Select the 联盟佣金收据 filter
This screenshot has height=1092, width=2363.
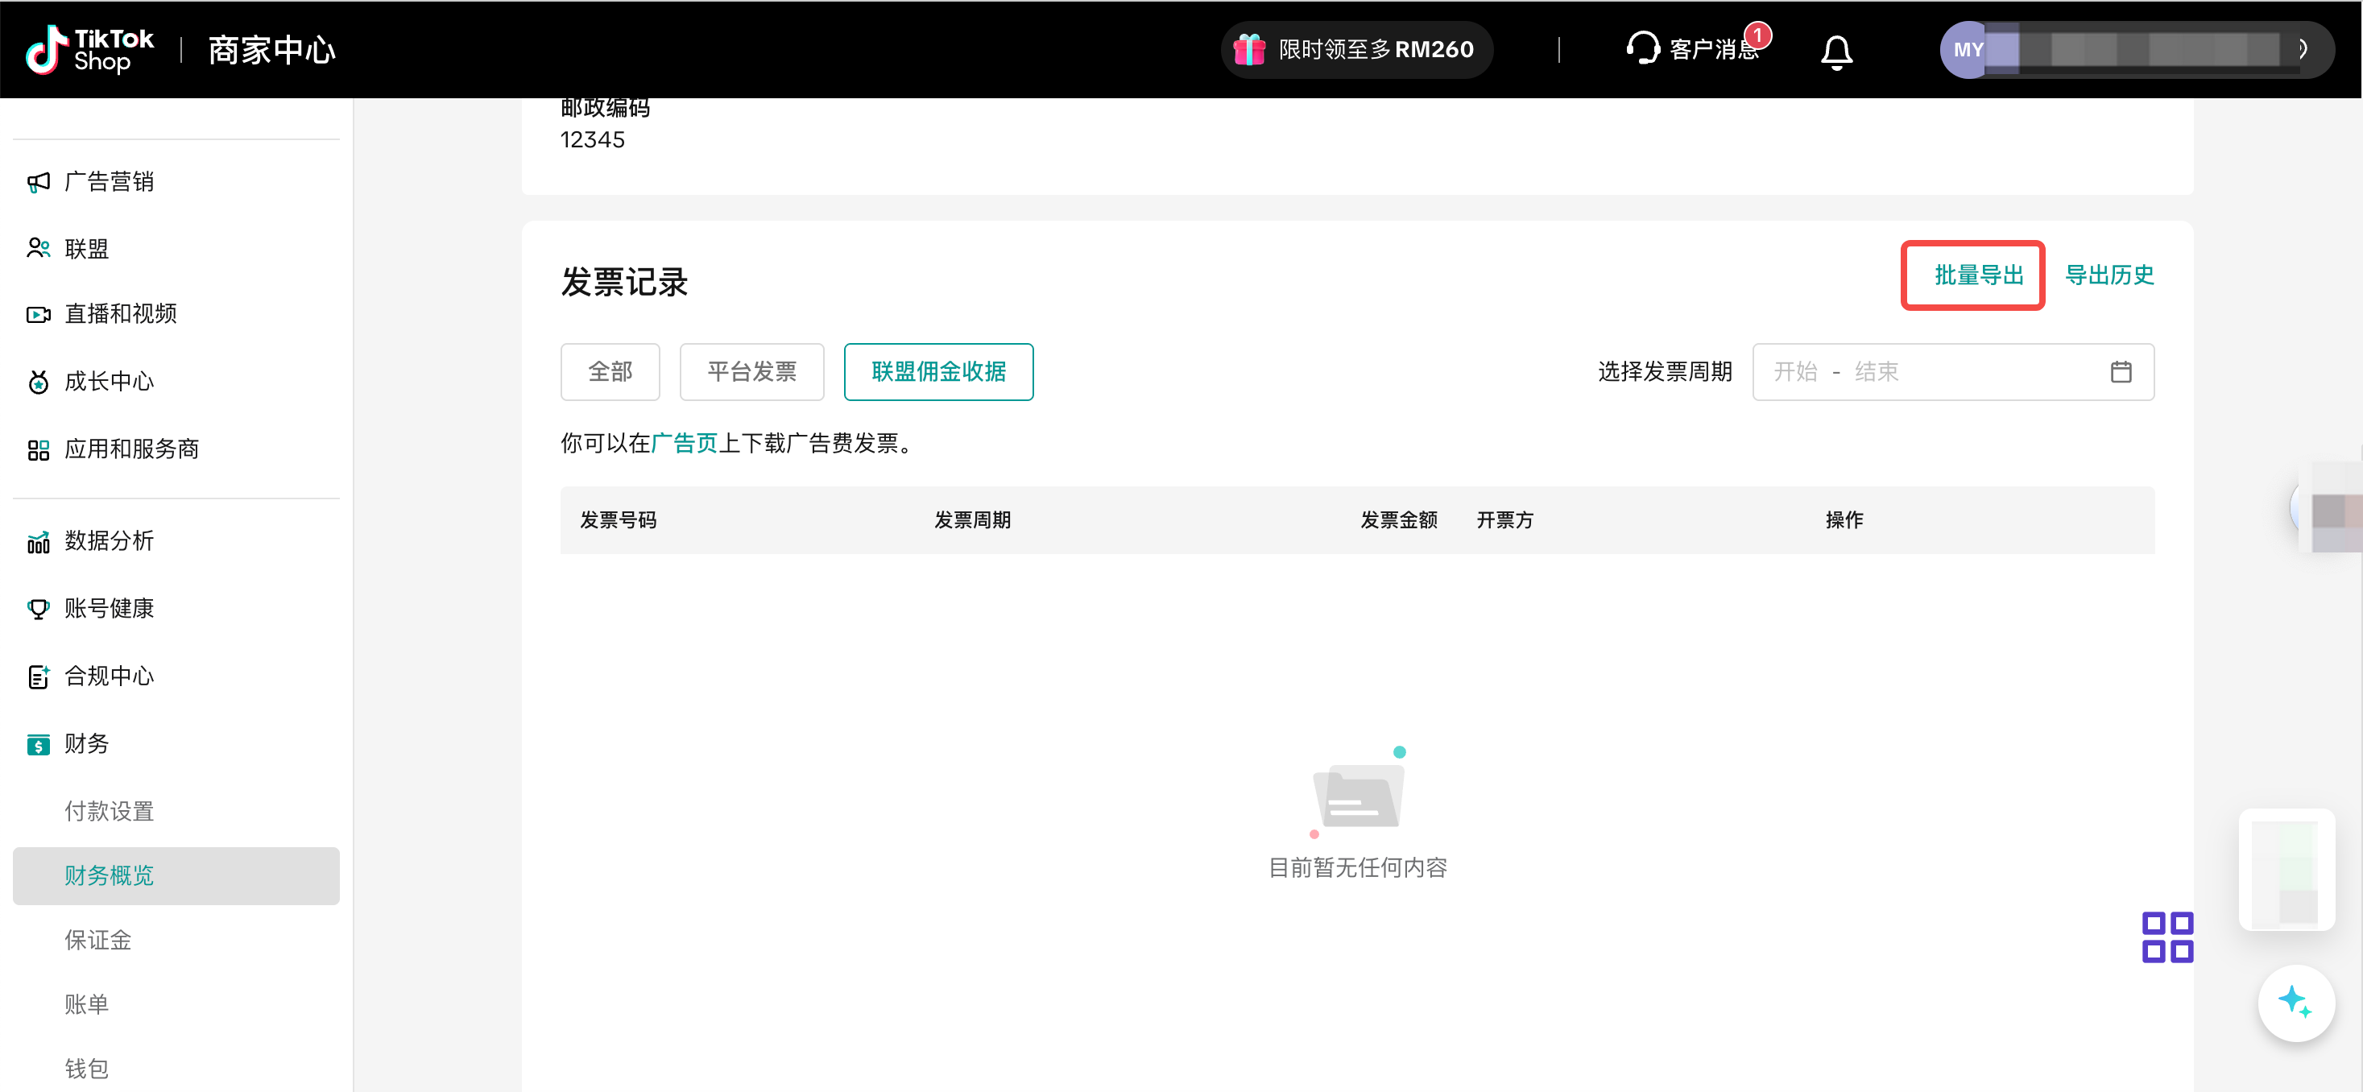click(x=937, y=371)
